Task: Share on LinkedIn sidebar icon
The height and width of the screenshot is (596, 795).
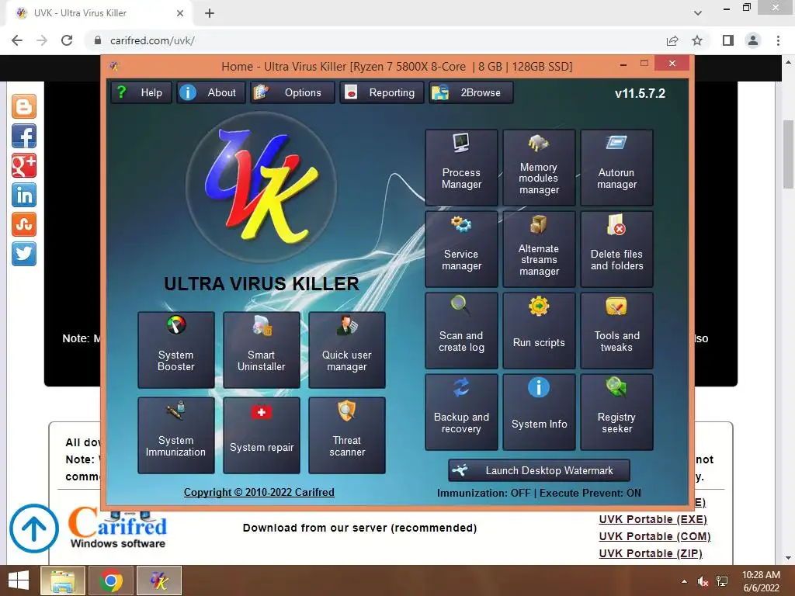Action: (x=24, y=195)
